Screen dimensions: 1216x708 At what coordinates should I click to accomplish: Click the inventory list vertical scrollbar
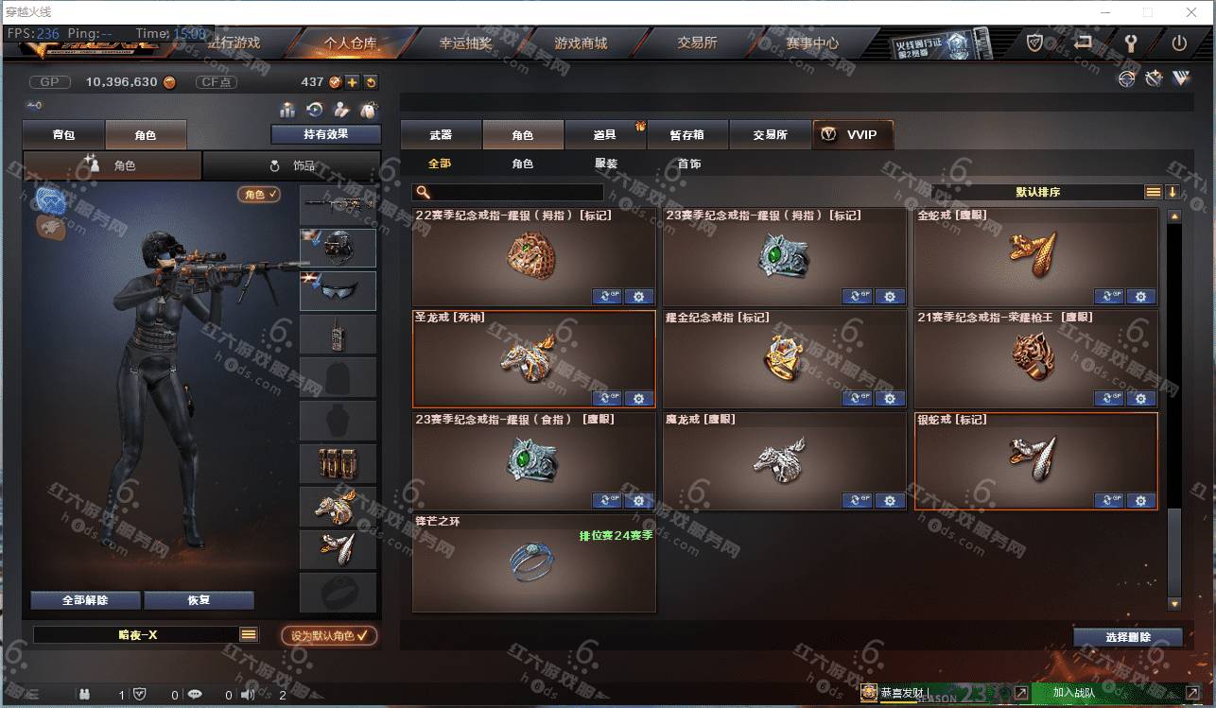[1174, 411]
